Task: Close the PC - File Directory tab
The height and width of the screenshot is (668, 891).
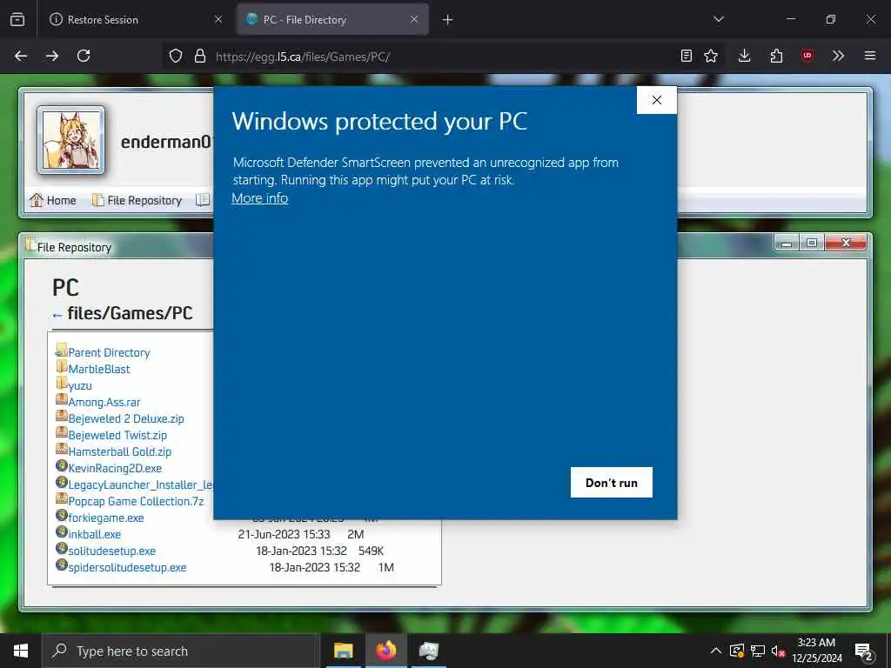Action: 414,19
